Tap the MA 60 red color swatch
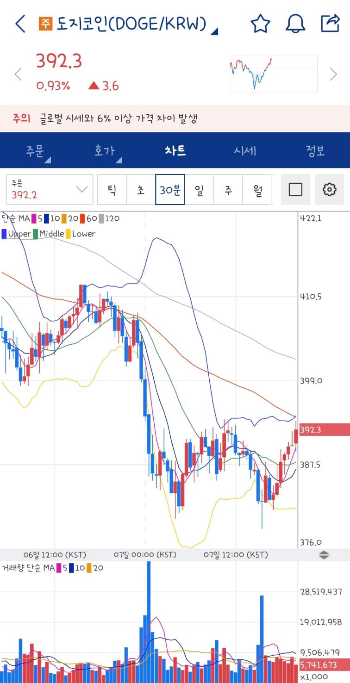The image size is (350, 683). 82,218
